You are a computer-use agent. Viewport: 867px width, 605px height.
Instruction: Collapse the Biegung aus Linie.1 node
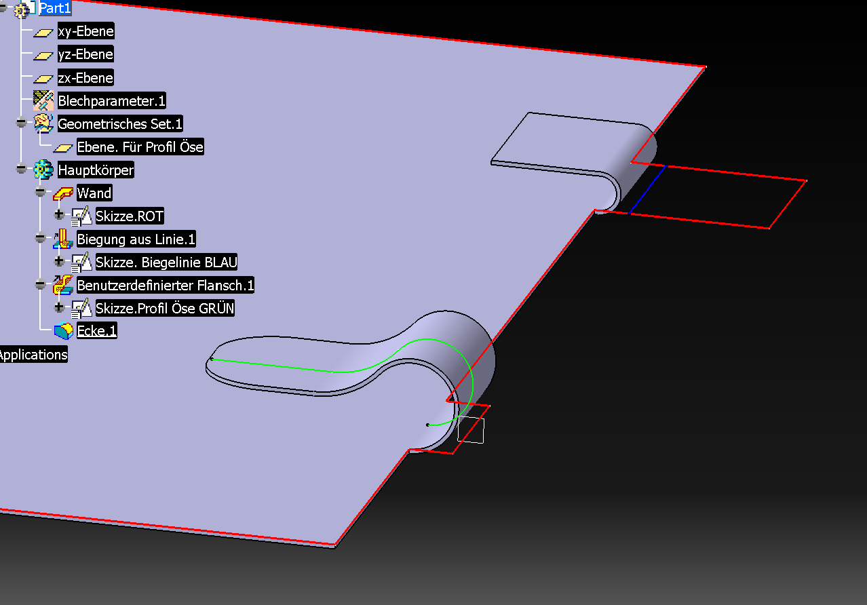40,238
